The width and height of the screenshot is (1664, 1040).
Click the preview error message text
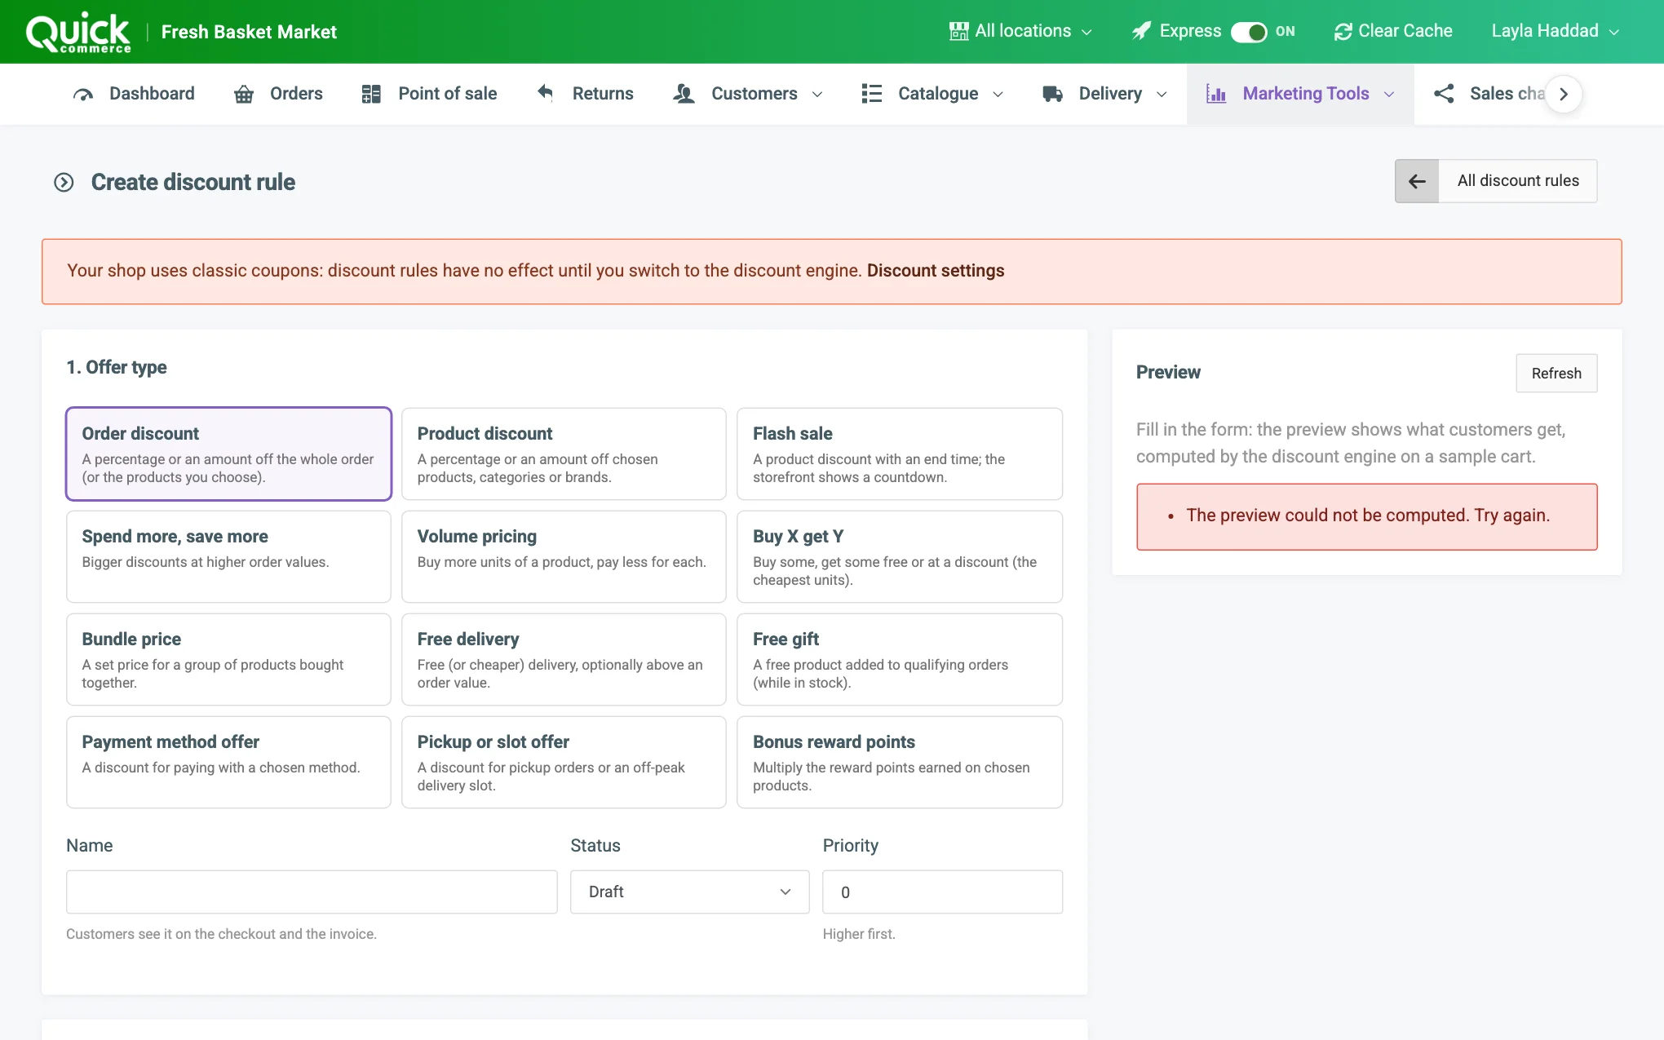click(x=1368, y=516)
